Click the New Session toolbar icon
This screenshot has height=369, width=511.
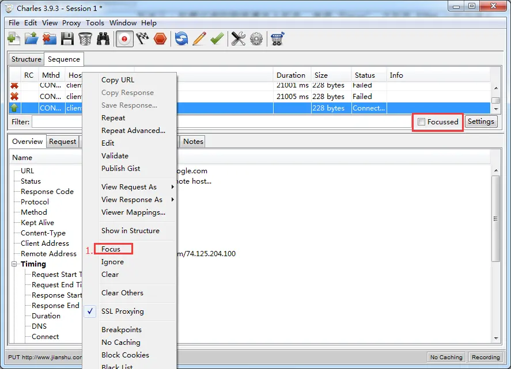(x=14, y=39)
